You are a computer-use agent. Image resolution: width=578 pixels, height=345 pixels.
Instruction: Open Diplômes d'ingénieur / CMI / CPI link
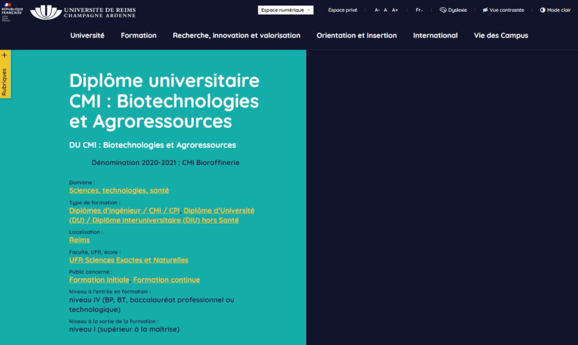[124, 211]
